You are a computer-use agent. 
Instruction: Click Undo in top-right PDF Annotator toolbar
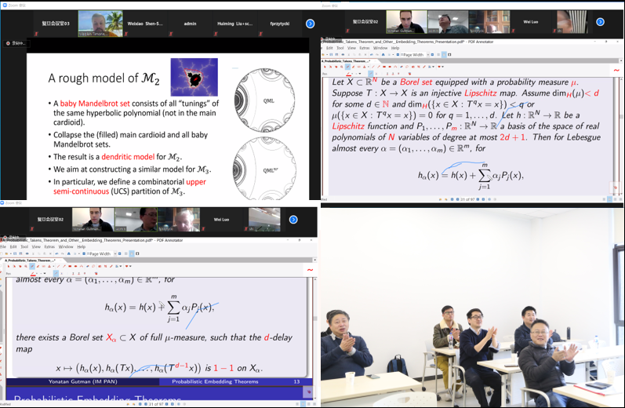tap(372, 54)
